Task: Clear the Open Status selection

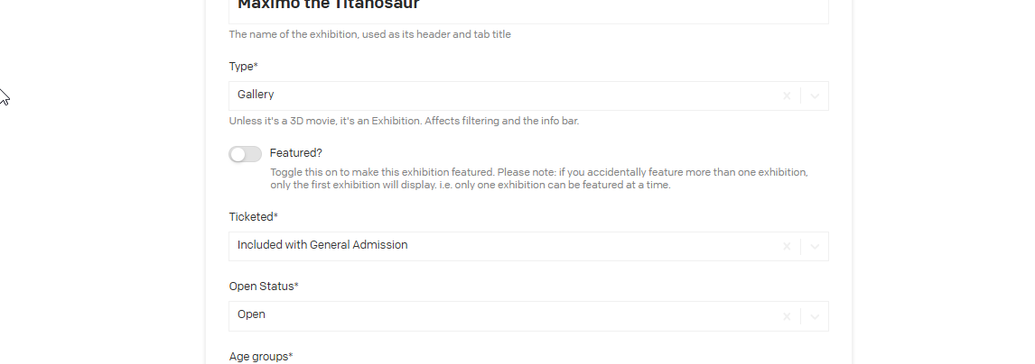Action: point(787,315)
